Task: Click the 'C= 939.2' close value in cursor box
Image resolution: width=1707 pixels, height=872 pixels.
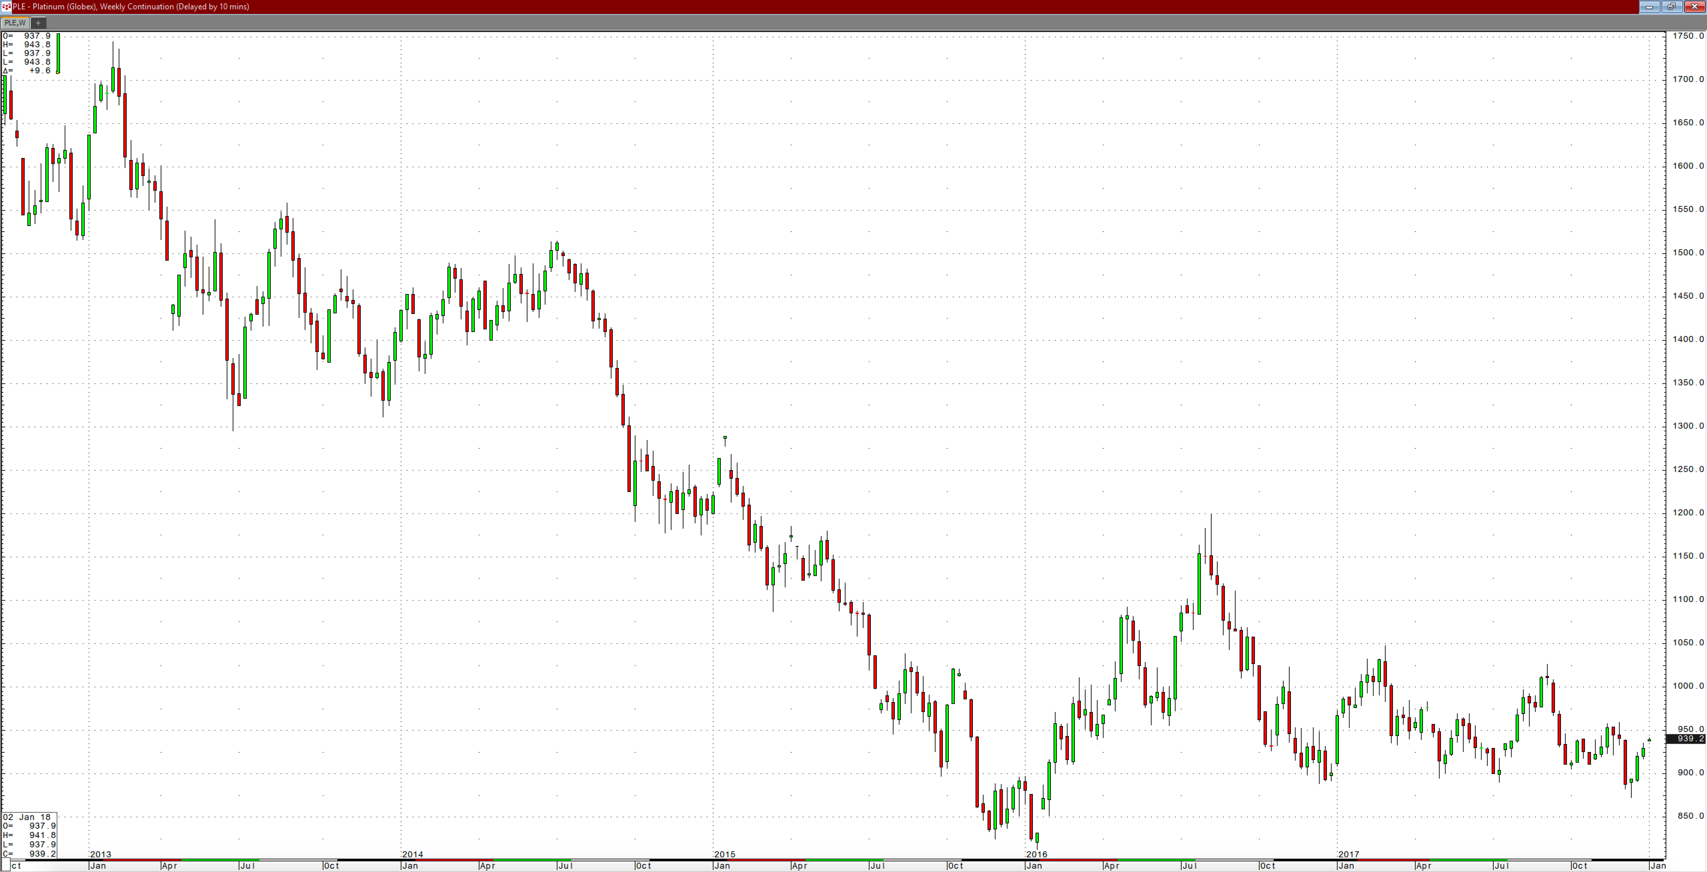Action: (29, 853)
